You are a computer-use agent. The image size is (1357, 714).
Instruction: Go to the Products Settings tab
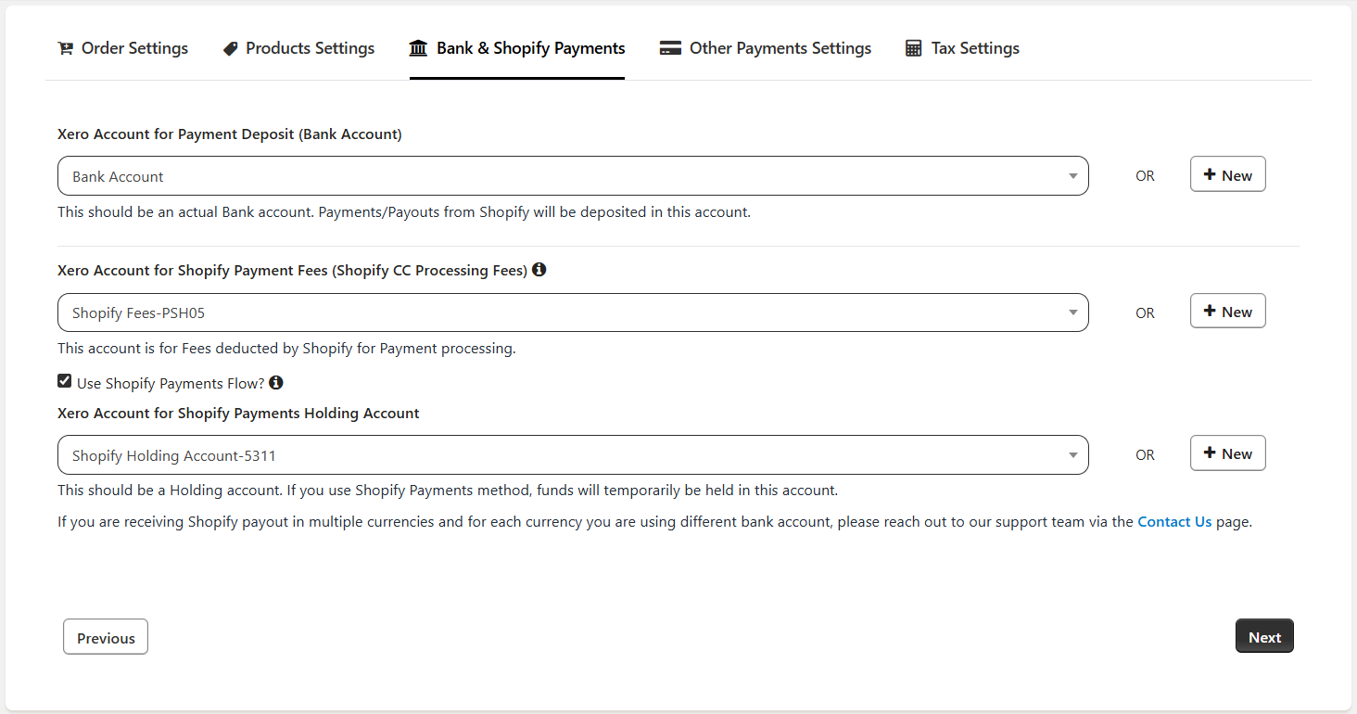click(310, 48)
